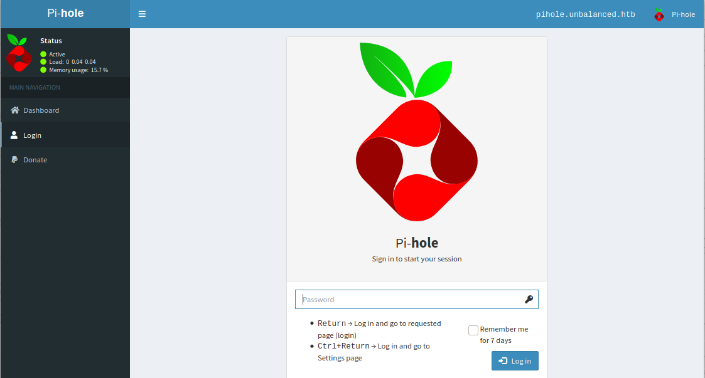Click the large Pi-hole logo image
This screenshot has height=378, width=705.
coord(417,132)
